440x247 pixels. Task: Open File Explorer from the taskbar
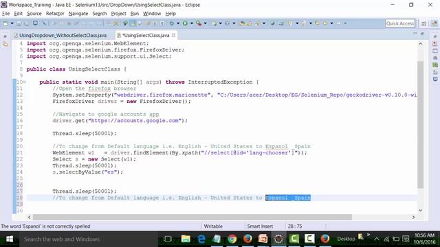[186, 239]
